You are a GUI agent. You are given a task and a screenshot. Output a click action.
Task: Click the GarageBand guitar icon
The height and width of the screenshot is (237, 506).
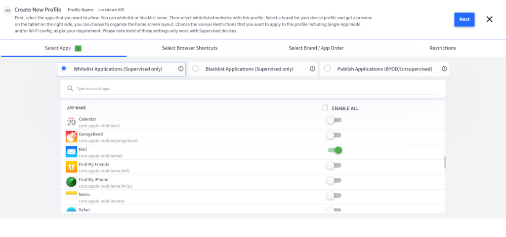pos(71,136)
